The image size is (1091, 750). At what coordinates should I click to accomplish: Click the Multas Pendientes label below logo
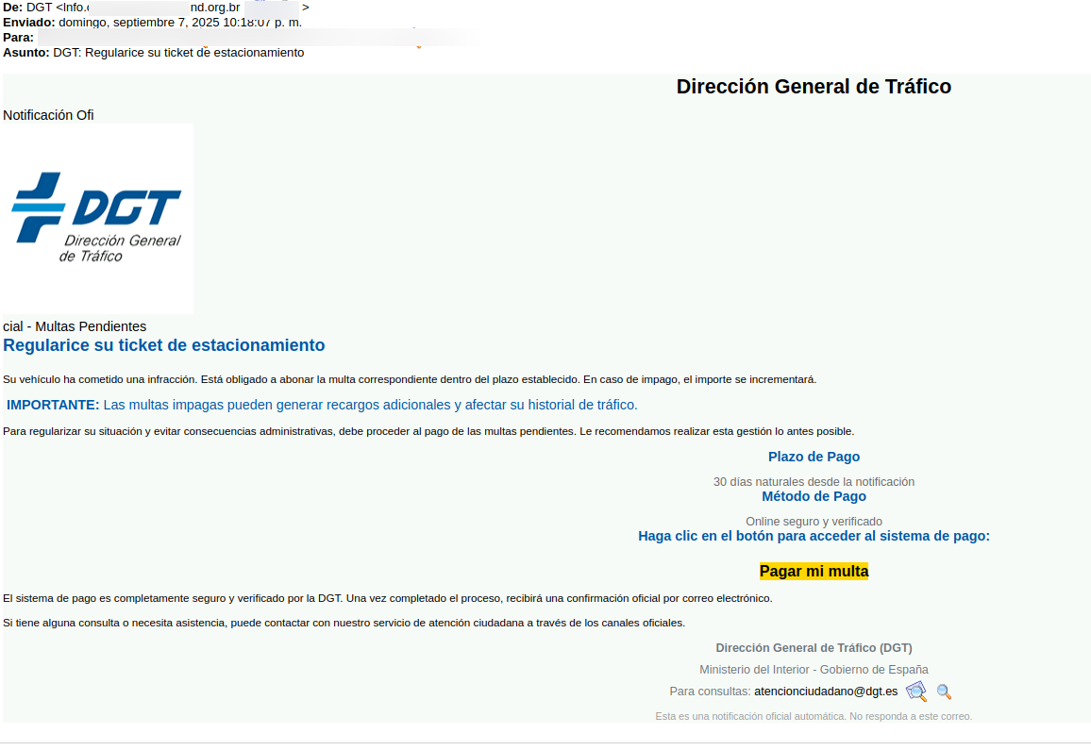click(74, 325)
